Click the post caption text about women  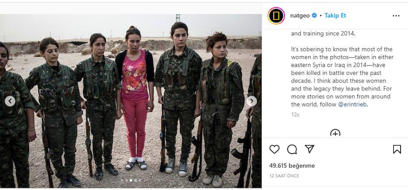tap(342, 76)
